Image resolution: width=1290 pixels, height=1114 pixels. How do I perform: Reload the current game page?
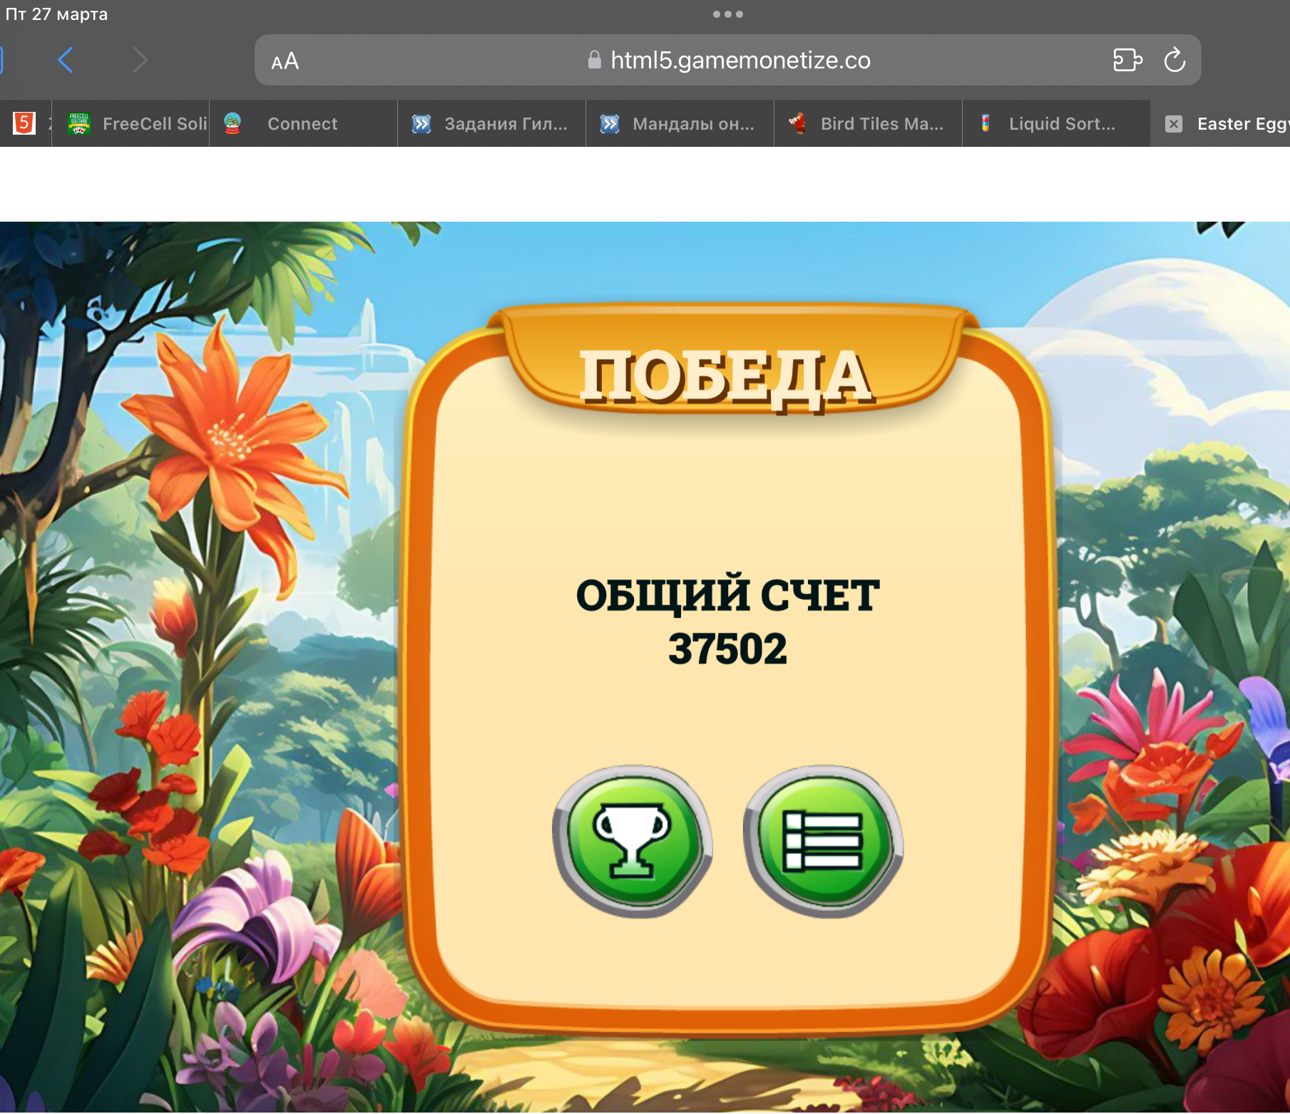pos(1174,61)
